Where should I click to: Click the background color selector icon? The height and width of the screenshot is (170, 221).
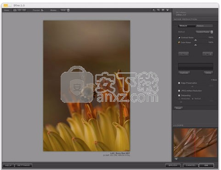coord(168,10)
